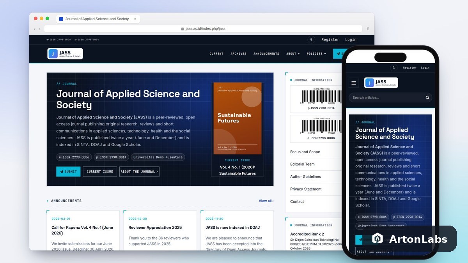Click desktop hero title Journal of Applied Science and Society

point(128,99)
